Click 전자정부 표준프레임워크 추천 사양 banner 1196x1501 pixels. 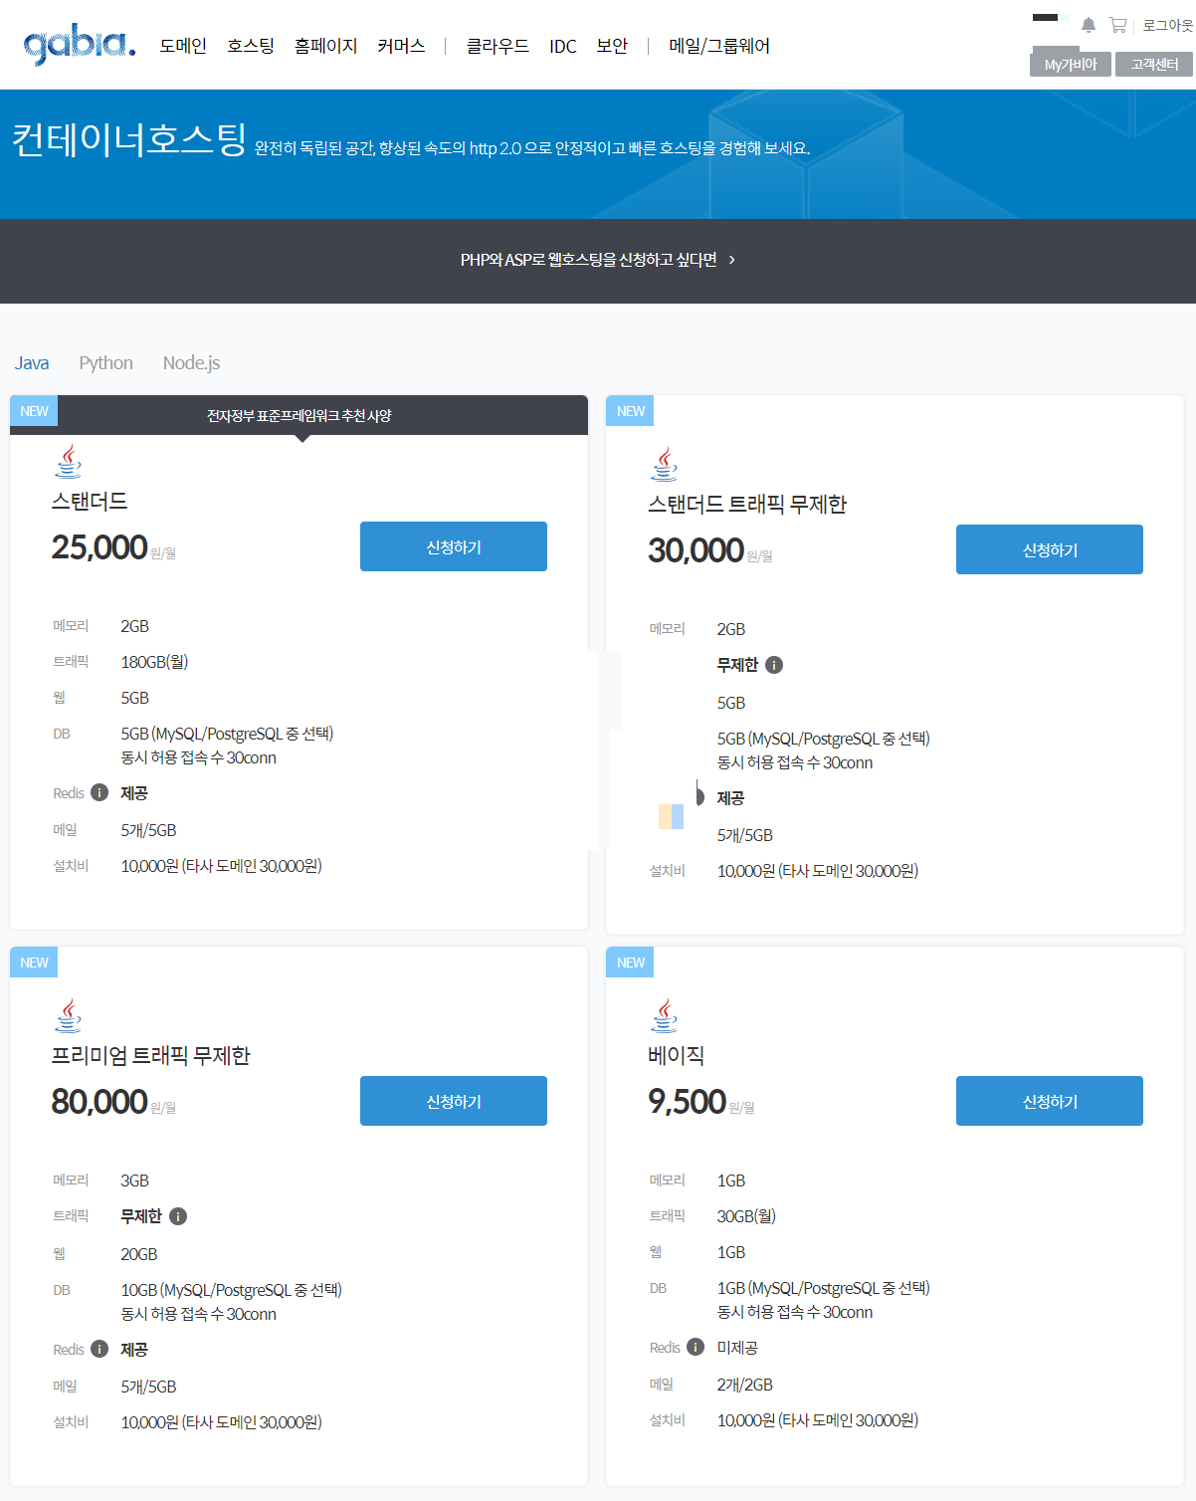[299, 415]
